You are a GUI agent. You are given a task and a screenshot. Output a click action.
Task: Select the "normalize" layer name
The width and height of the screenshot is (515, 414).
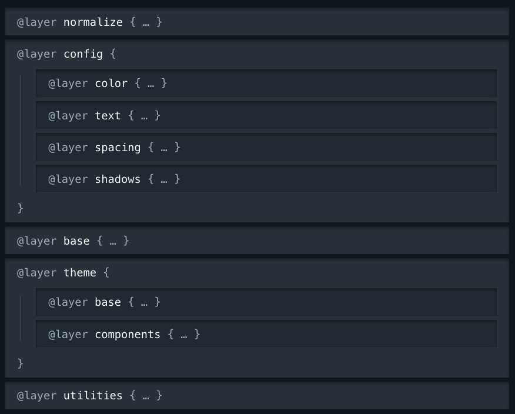93,22
